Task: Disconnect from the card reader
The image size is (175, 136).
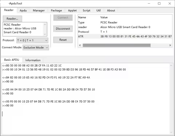Action: click(x=63, y=29)
